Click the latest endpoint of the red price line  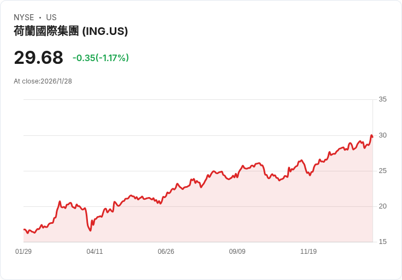point(372,136)
